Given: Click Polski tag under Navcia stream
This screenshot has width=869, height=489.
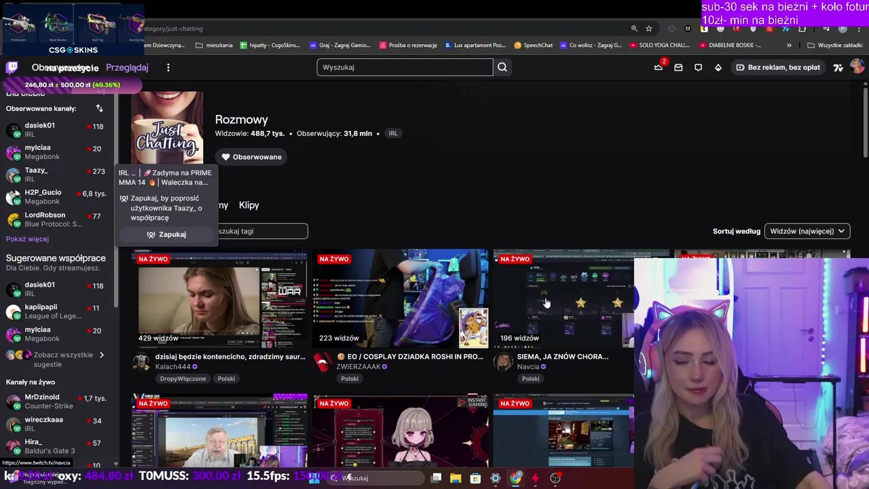Looking at the screenshot, I should click(531, 379).
